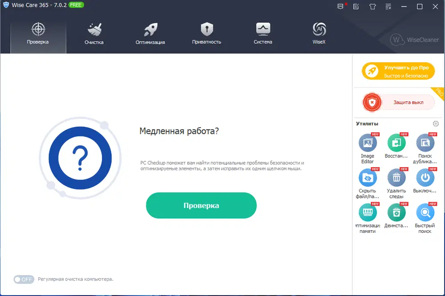The height and width of the screenshot is (296, 445).
Task: Select the WiseX AI tab
Action: click(x=319, y=34)
